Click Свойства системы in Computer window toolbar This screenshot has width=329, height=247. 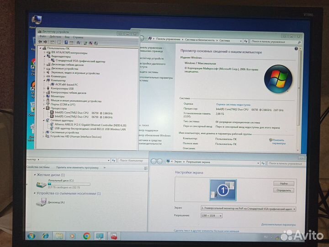[x=38, y=167]
